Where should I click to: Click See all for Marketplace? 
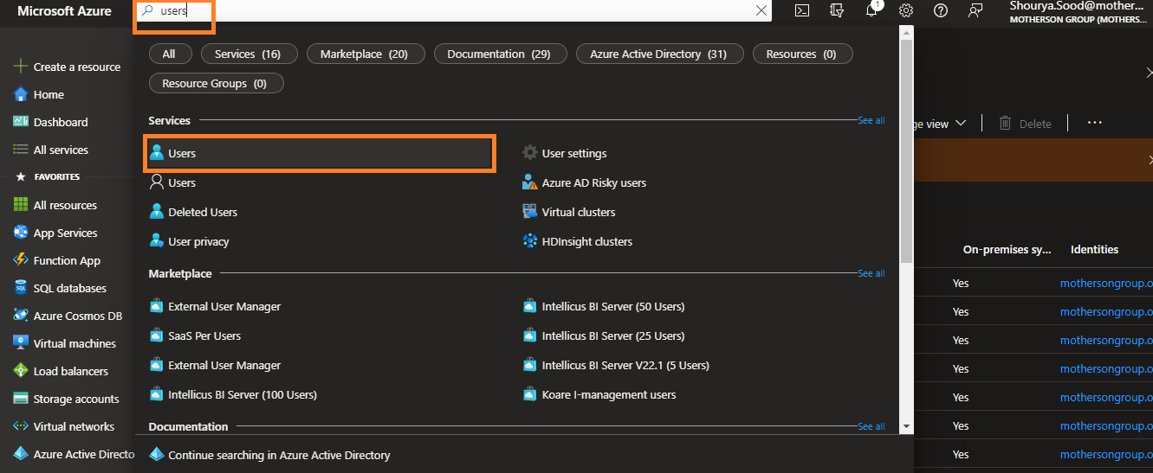pos(871,273)
